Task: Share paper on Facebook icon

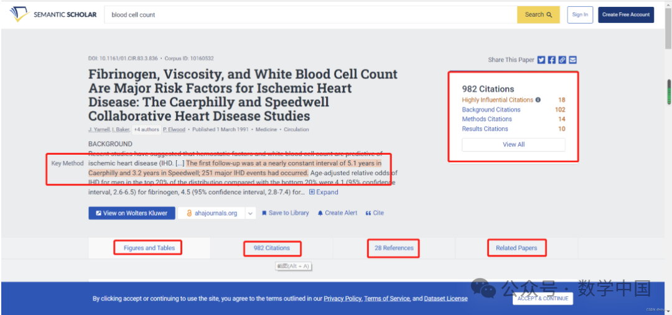Action: (552, 60)
